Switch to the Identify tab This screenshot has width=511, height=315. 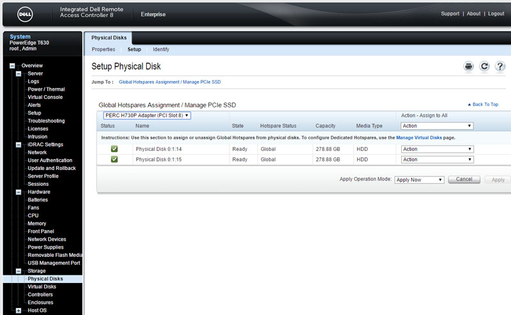click(161, 49)
